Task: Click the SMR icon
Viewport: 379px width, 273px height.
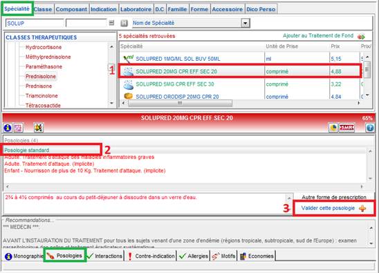Action: click(347, 128)
